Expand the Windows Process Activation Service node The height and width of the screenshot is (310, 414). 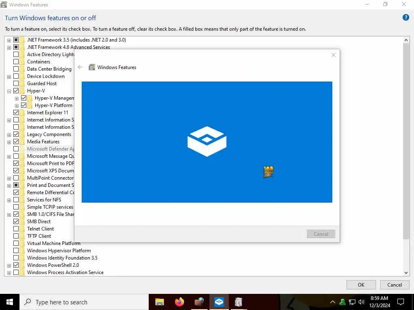(x=9, y=273)
